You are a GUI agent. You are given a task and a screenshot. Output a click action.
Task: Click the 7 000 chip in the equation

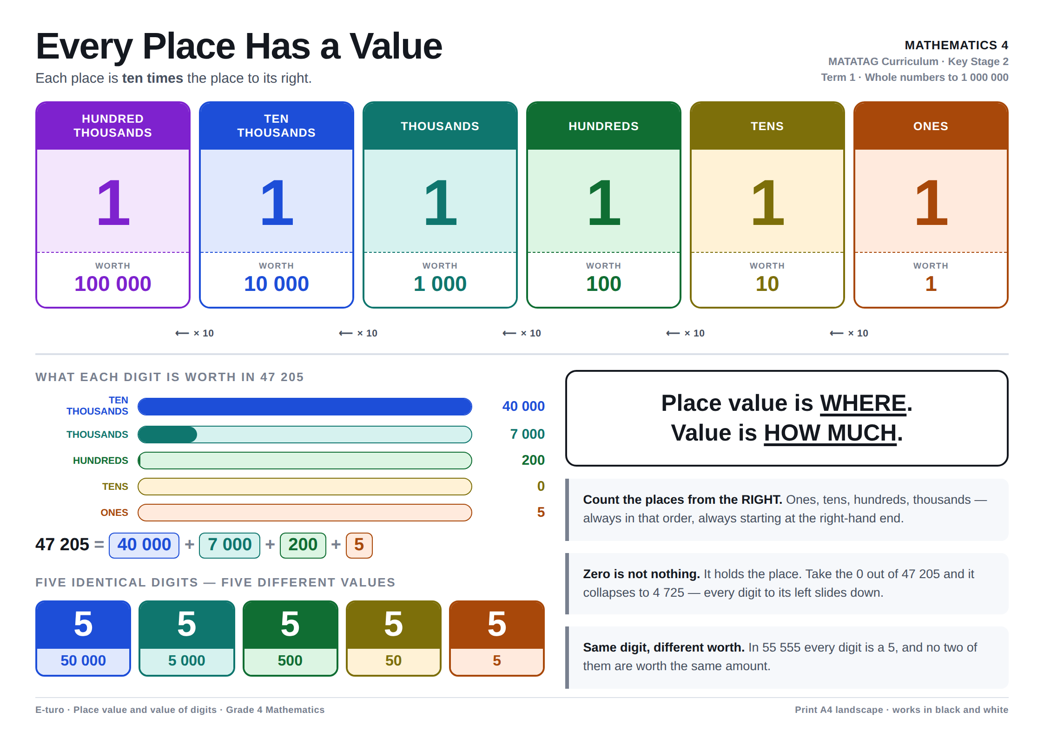coord(230,545)
